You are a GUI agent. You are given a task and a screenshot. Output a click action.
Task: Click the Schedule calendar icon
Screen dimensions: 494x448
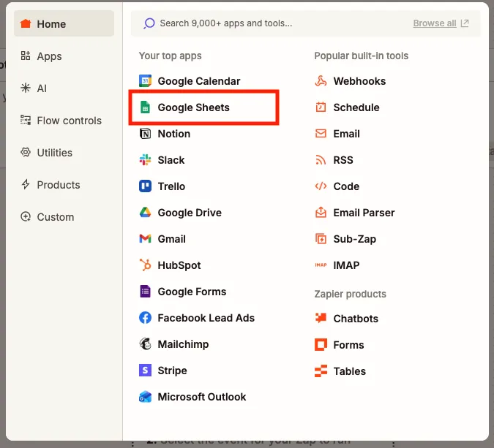pyautogui.click(x=321, y=107)
